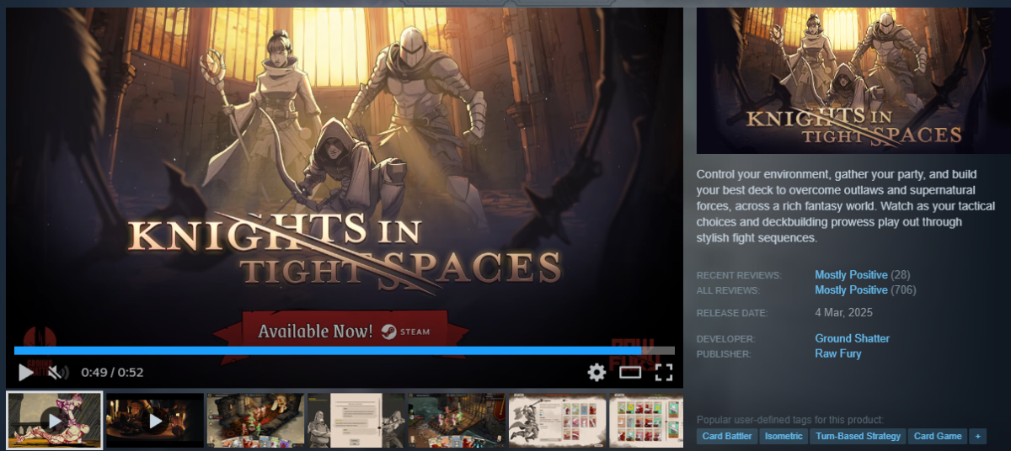View the knight card deck screenshot thumbnail

pyautogui.click(x=556, y=420)
